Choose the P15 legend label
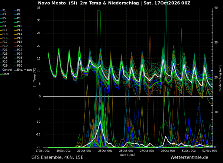Image resolution: width=223 pixels, height=163 pixels. [4, 38]
